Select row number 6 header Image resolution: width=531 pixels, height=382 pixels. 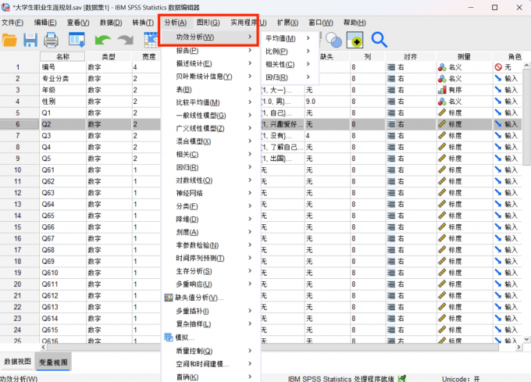pos(20,124)
